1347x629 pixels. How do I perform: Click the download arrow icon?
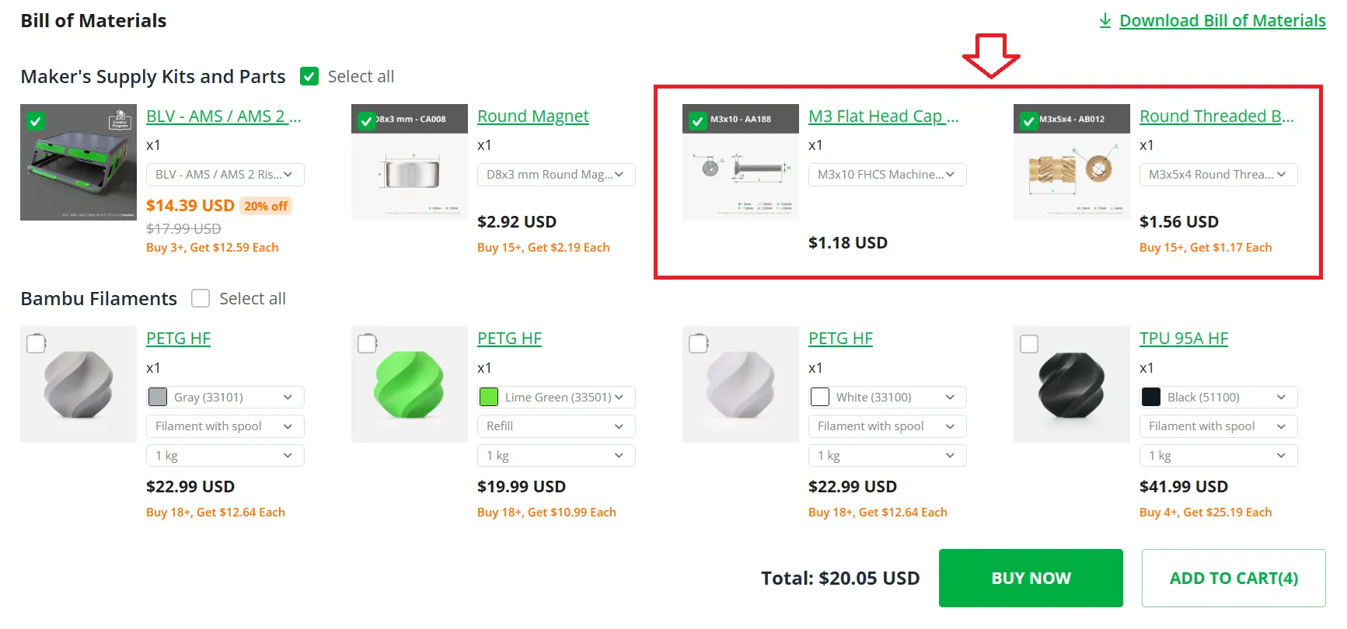tap(1104, 20)
